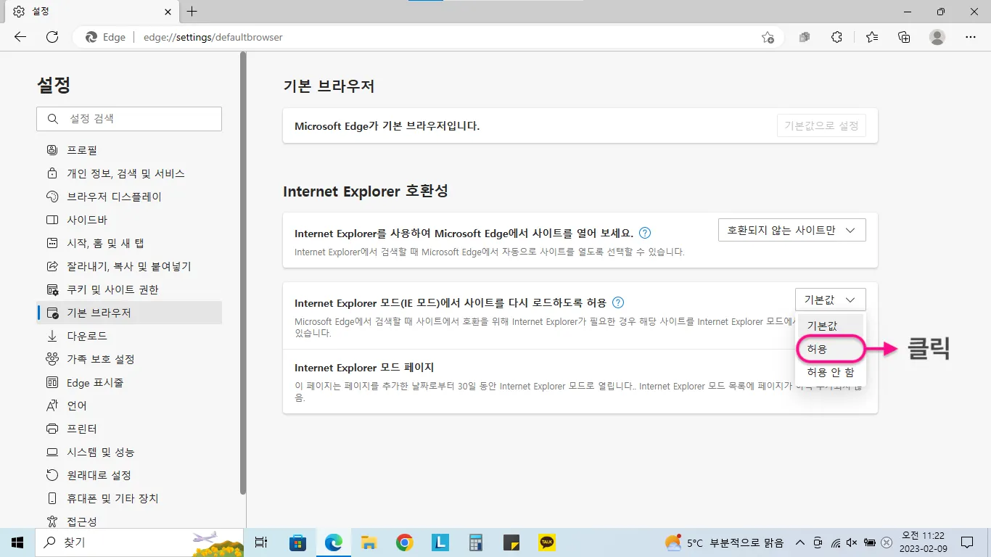
Task: Click the 설정 검색 search field
Action: coord(129,119)
